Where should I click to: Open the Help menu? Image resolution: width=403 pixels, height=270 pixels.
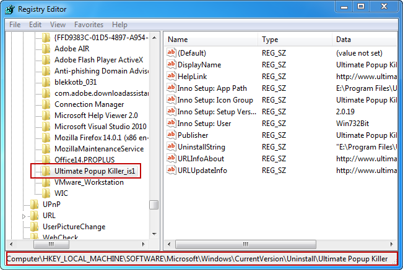[119, 25]
